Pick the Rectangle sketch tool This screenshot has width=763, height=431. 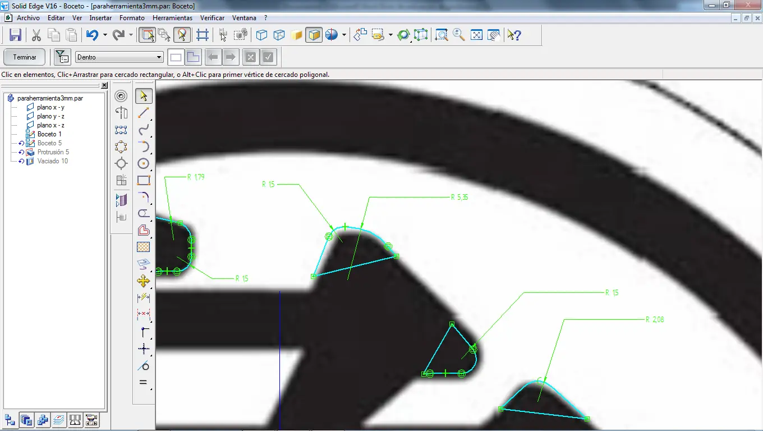pos(144,180)
